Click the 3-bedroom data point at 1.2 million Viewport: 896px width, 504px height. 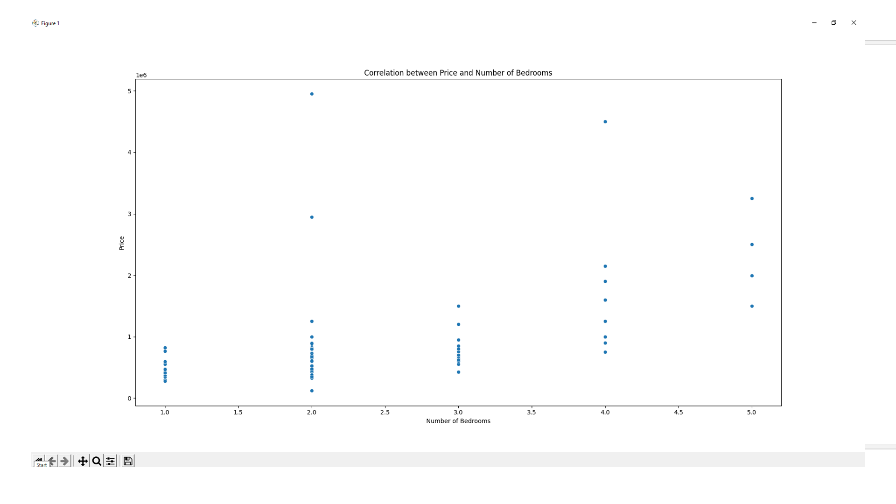[458, 324]
